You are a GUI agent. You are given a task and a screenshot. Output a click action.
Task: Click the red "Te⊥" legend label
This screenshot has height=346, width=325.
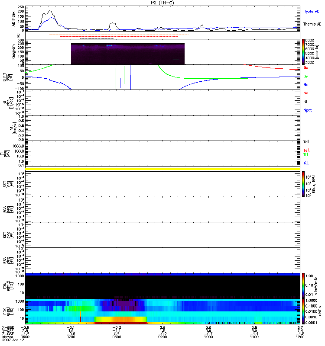(306, 150)
